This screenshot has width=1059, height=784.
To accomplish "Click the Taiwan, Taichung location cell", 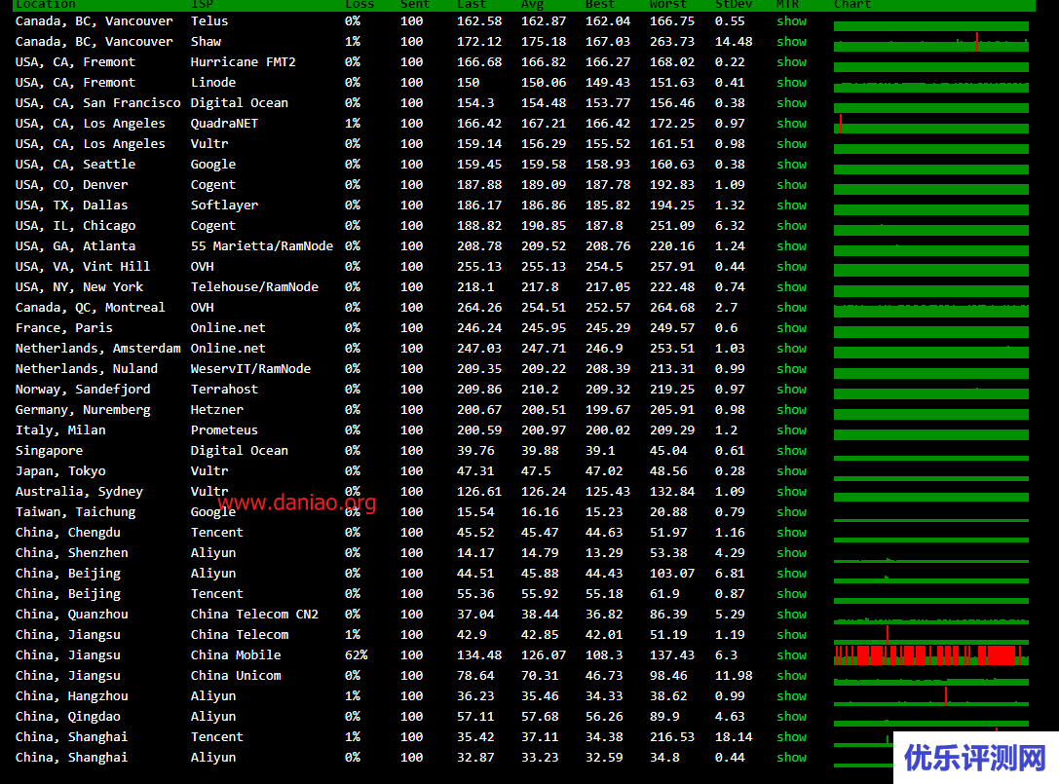I will click(75, 511).
